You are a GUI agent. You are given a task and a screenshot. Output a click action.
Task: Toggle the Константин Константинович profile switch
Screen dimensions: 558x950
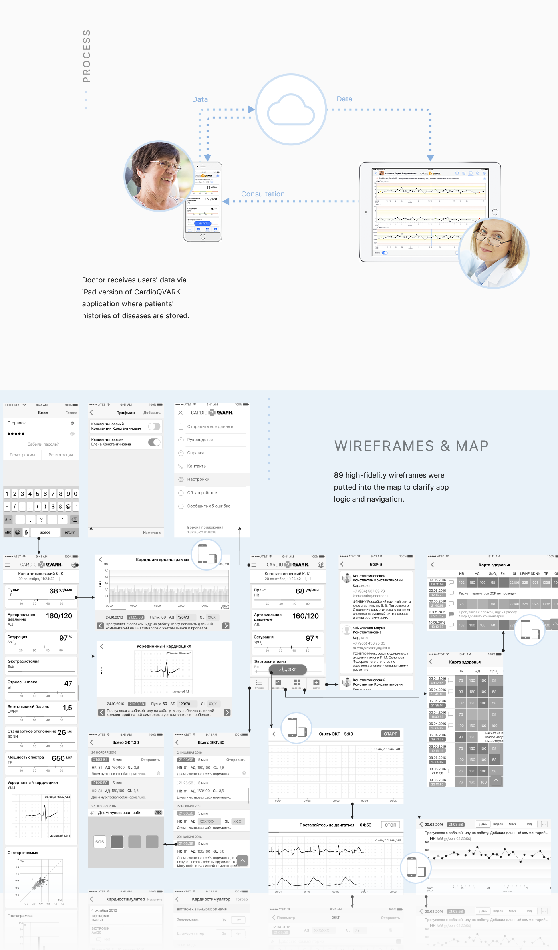pyautogui.click(x=154, y=426)
